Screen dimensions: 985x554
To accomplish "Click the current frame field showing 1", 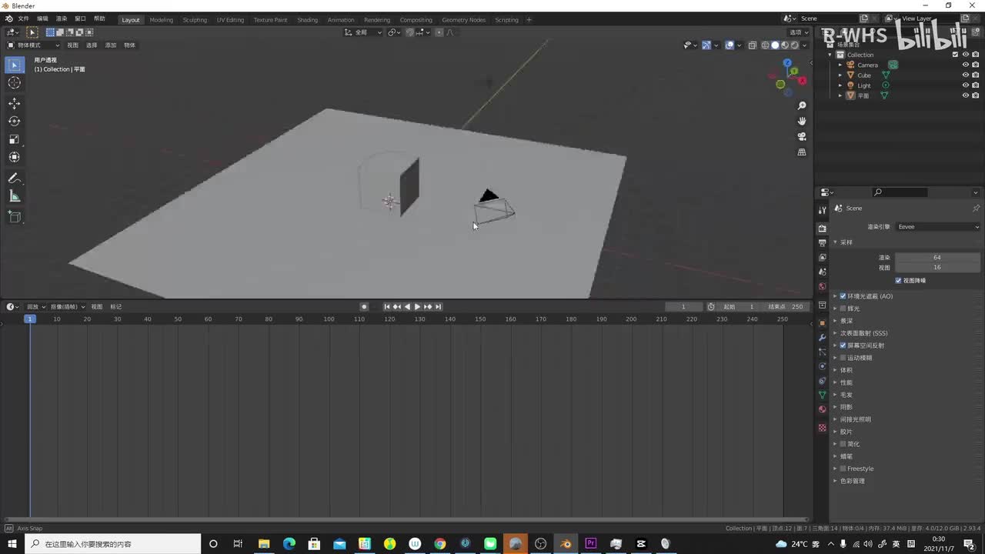I will pos(683,307).
